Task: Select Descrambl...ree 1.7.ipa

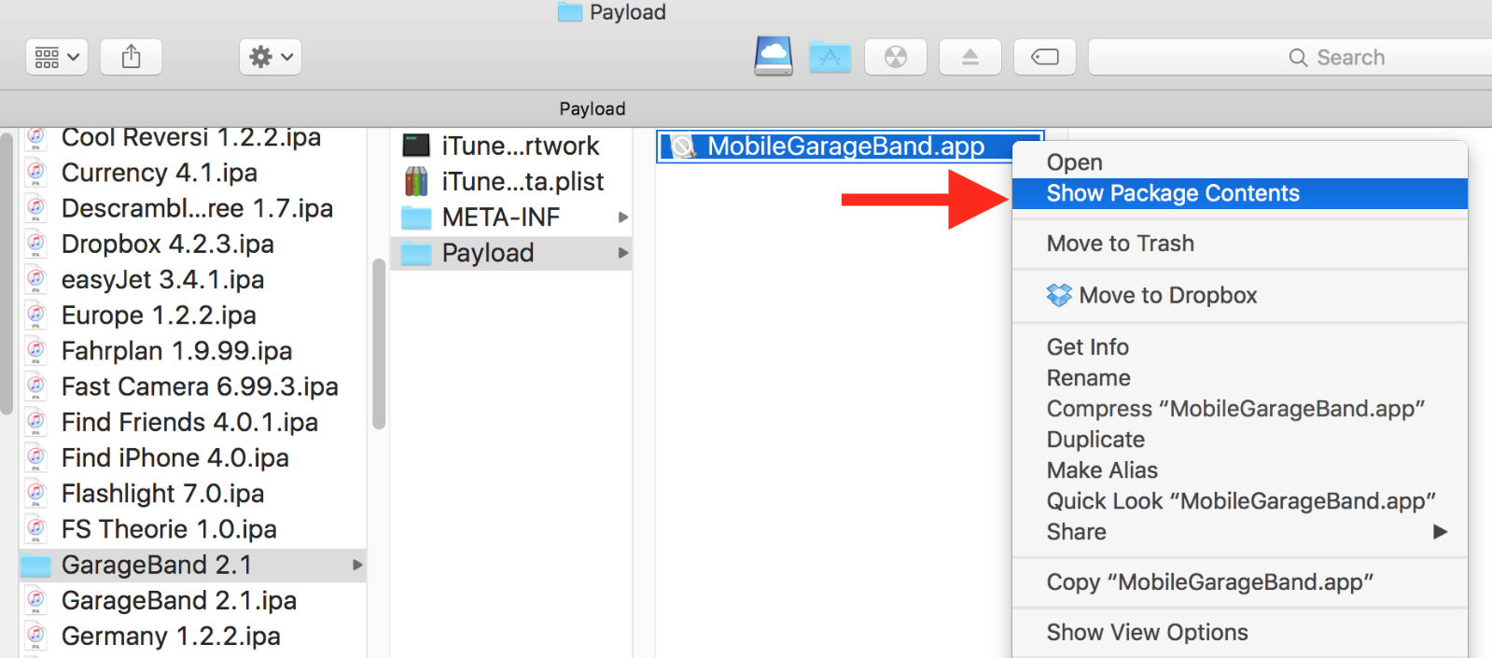Action: [192, 208]
